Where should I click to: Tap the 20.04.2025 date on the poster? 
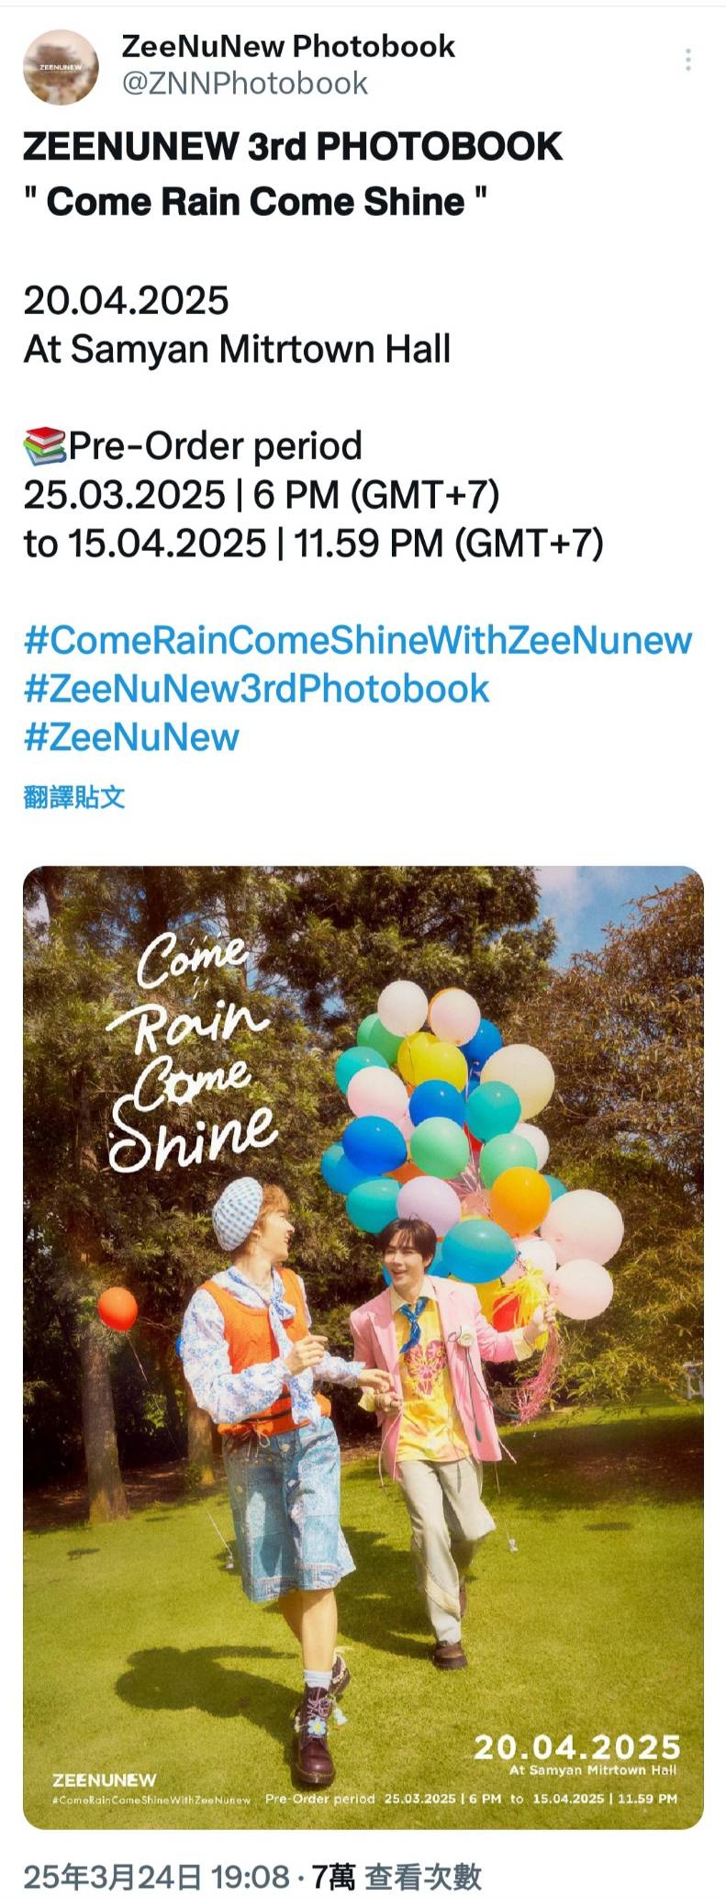coord(577,1746)
